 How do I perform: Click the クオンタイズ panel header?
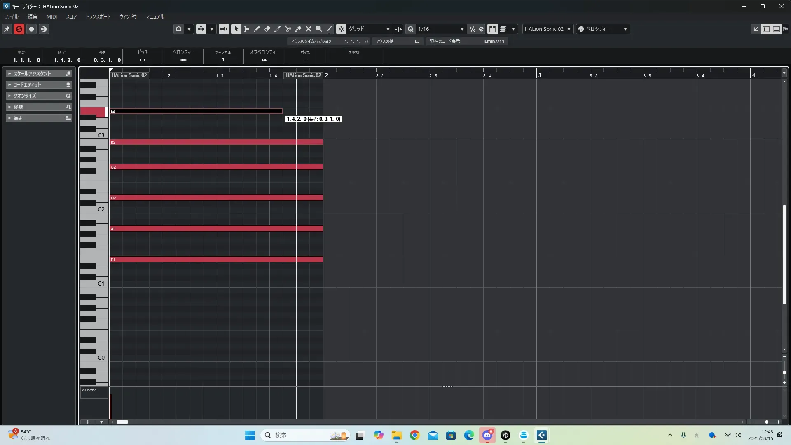[39, 96]
